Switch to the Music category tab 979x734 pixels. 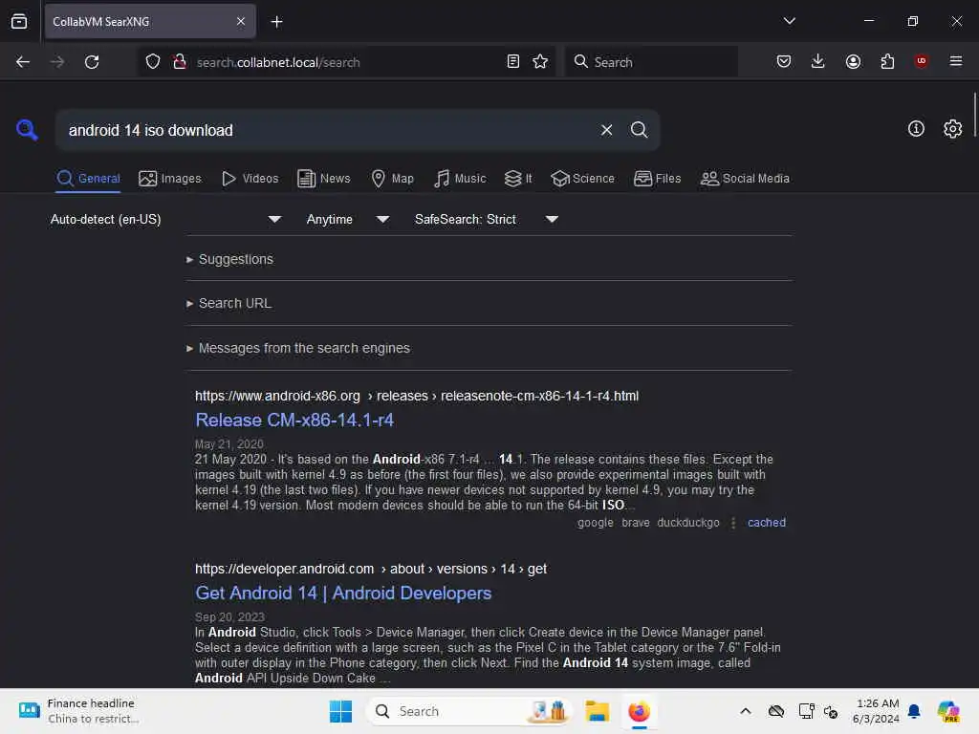pyautogui.click(x=460, y=179)
